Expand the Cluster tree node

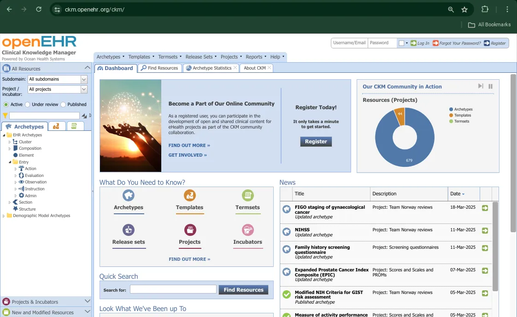[x=11, y=141]
